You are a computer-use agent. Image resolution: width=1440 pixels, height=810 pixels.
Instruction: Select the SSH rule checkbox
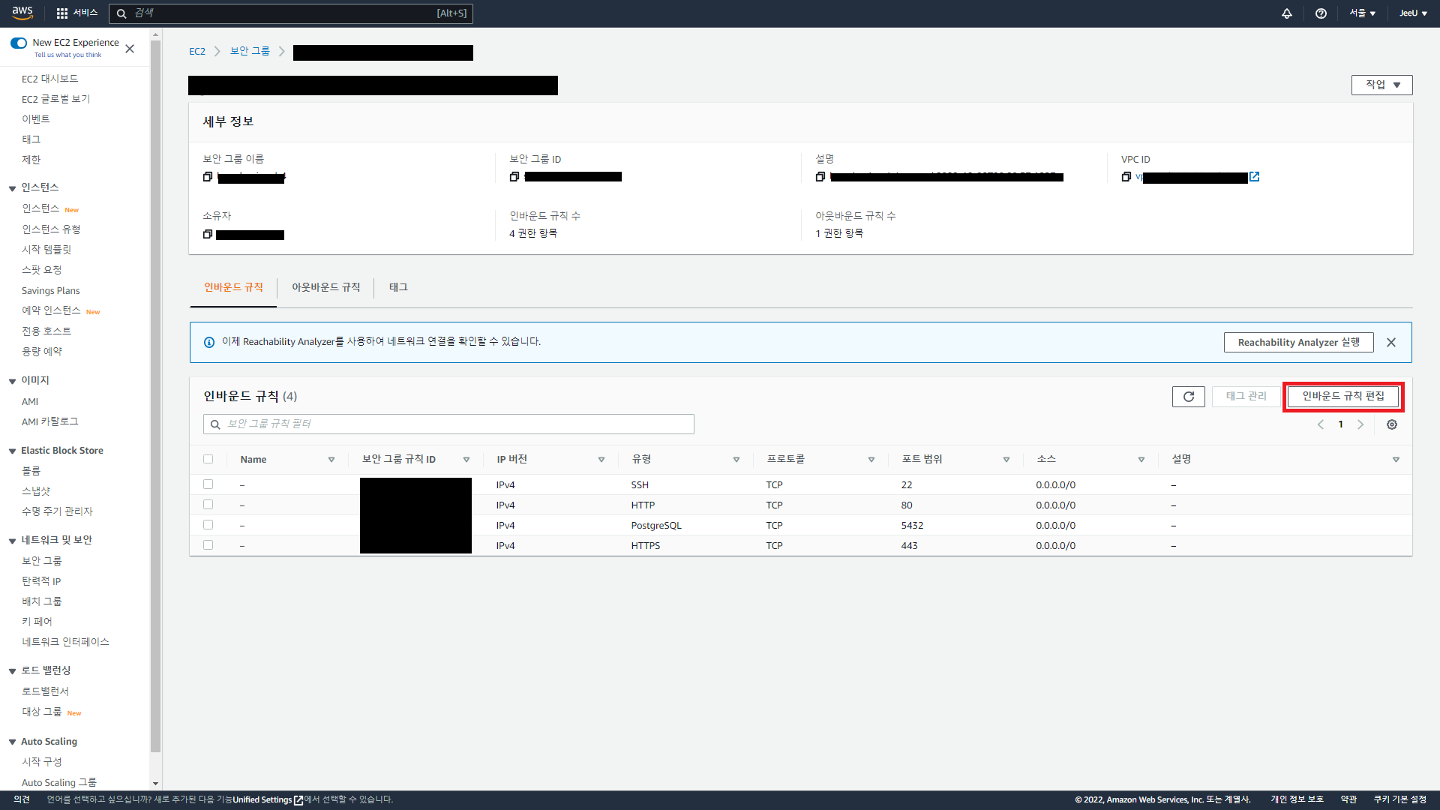coord(208,484)
